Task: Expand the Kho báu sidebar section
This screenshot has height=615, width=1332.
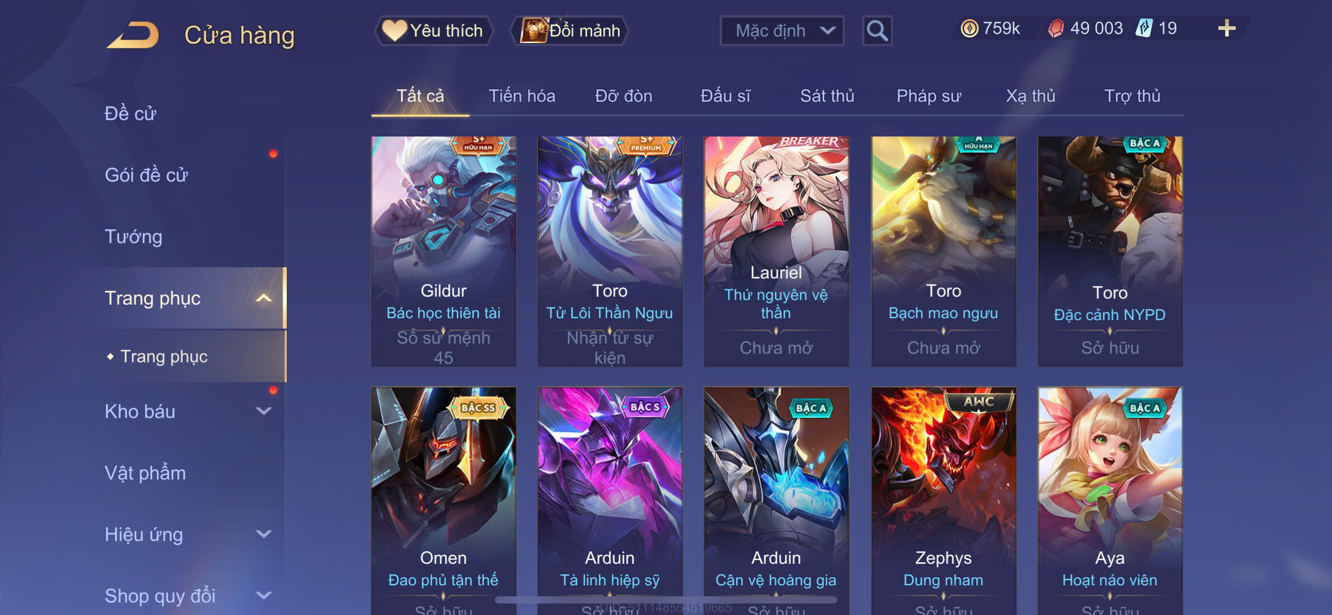Action: pyautogui.click(x=264, y=411)
